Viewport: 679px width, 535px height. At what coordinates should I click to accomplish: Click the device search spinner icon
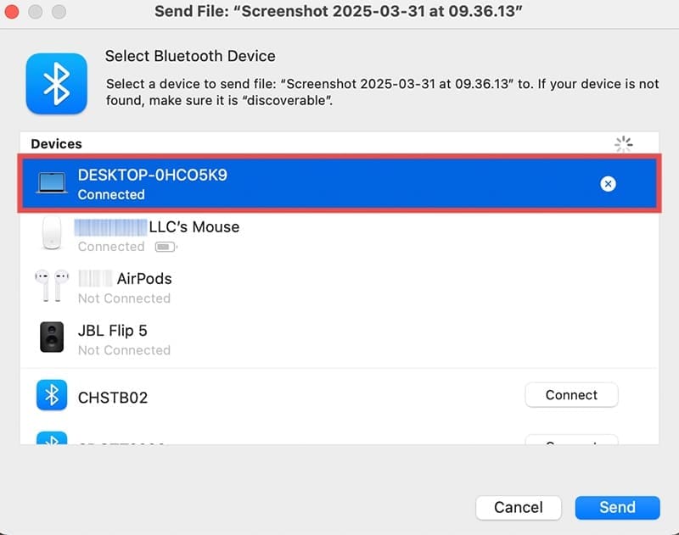tap(623, 144)
